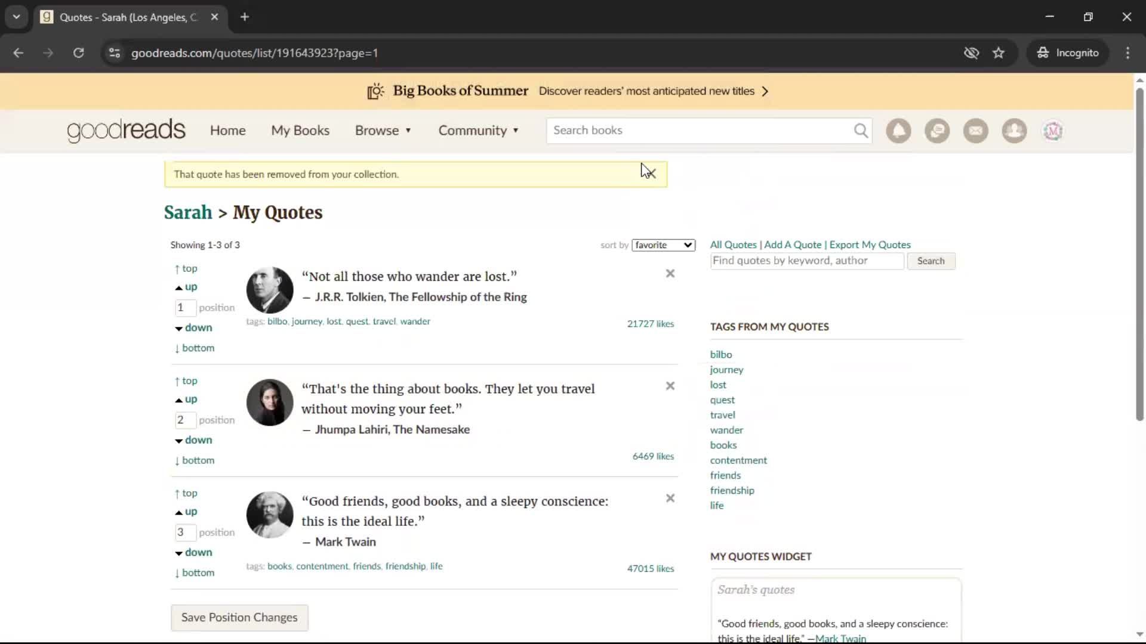Move Mark Twain quote to top
Image resolution: width=1146 pixels, height=644 pixels.
point(186,494)
